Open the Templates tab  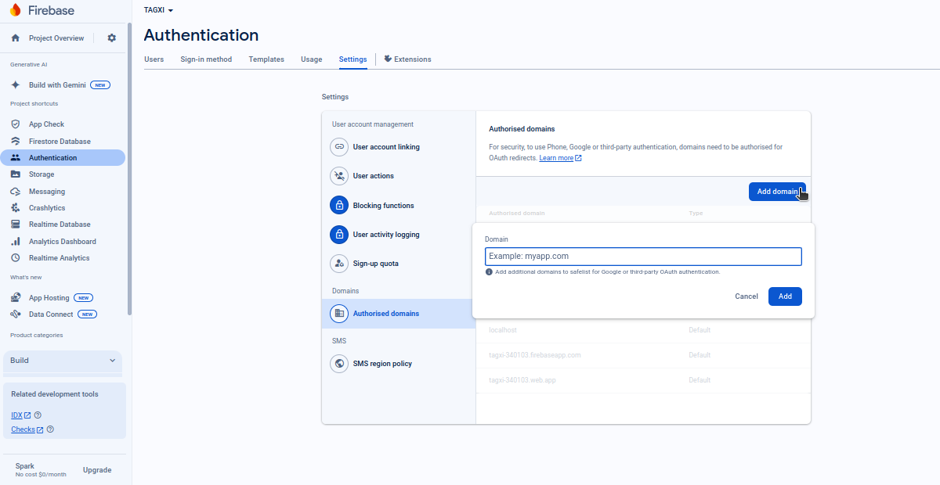coord(266,59)
